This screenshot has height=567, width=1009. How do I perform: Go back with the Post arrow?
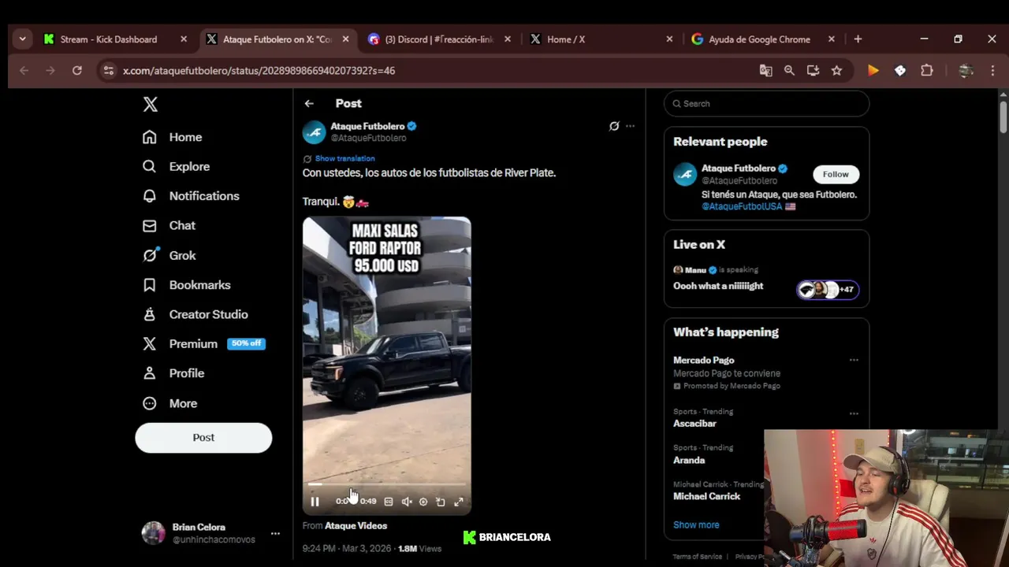click(309, 103)
